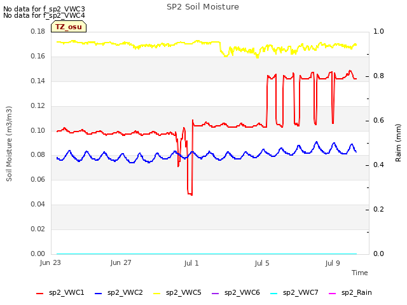Click the 'No data for f_sp2_VWC3' message
407x305 pixels.
[44, 9]
